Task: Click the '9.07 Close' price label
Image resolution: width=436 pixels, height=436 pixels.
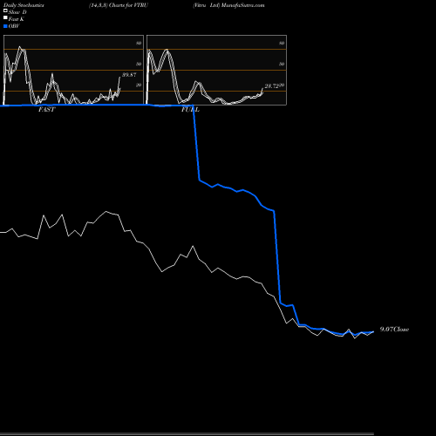Action: (394, 330)
